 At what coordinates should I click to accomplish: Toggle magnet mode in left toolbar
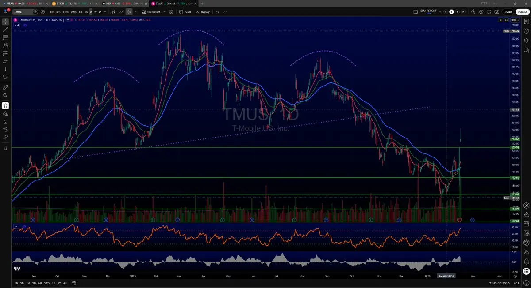(x=5, y=105)
